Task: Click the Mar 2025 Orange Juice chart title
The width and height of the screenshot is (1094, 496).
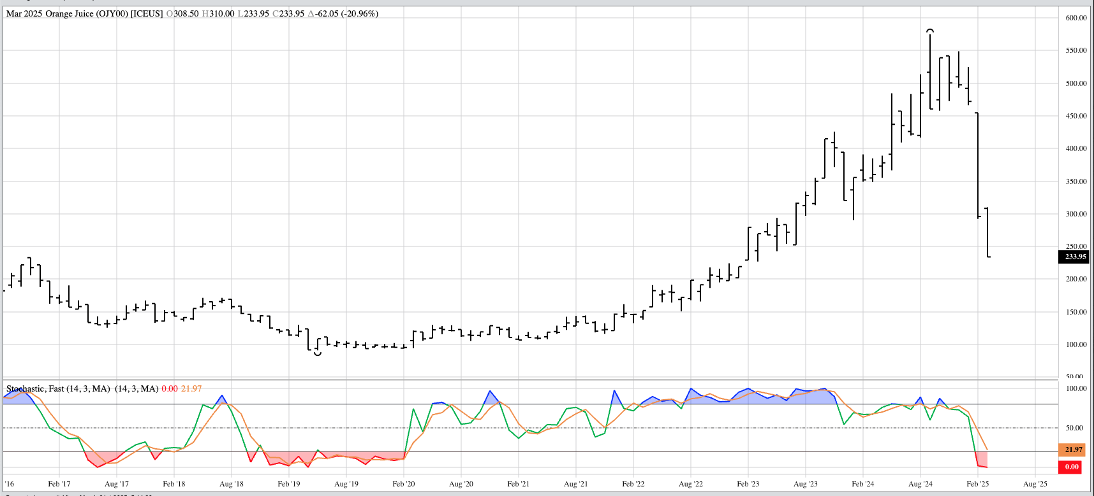Action: coord(84,13)
